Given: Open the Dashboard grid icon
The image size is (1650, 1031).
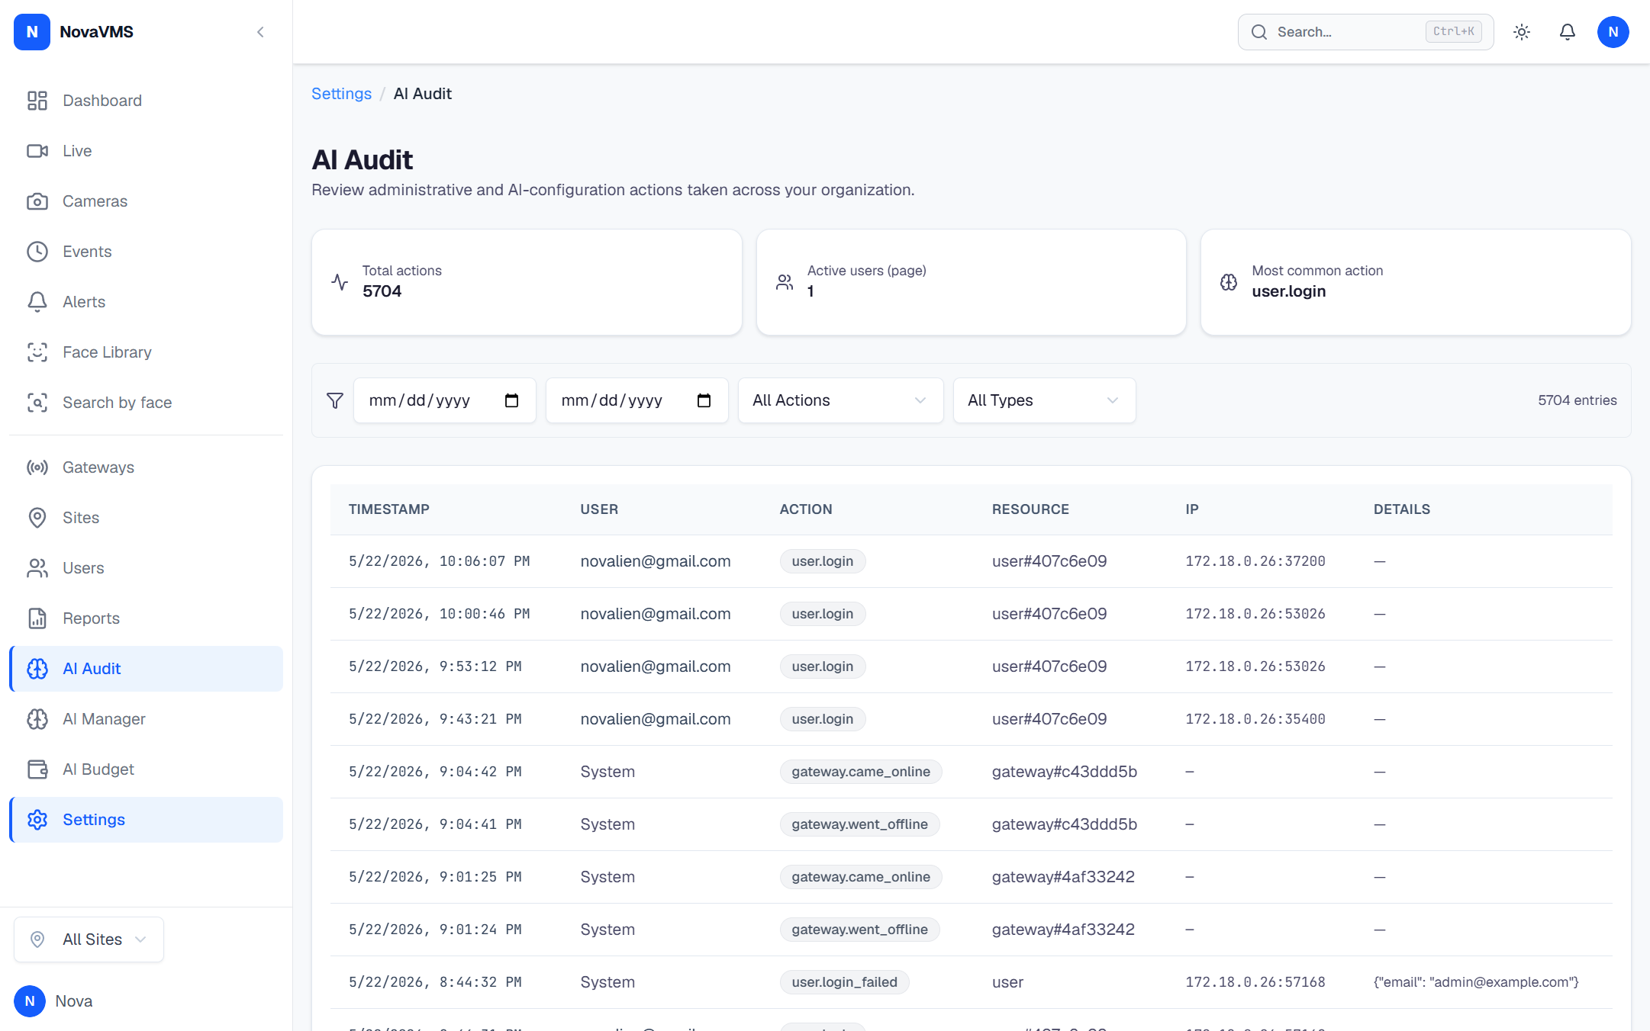Looking at the screenshot, I should pos(37,101).
